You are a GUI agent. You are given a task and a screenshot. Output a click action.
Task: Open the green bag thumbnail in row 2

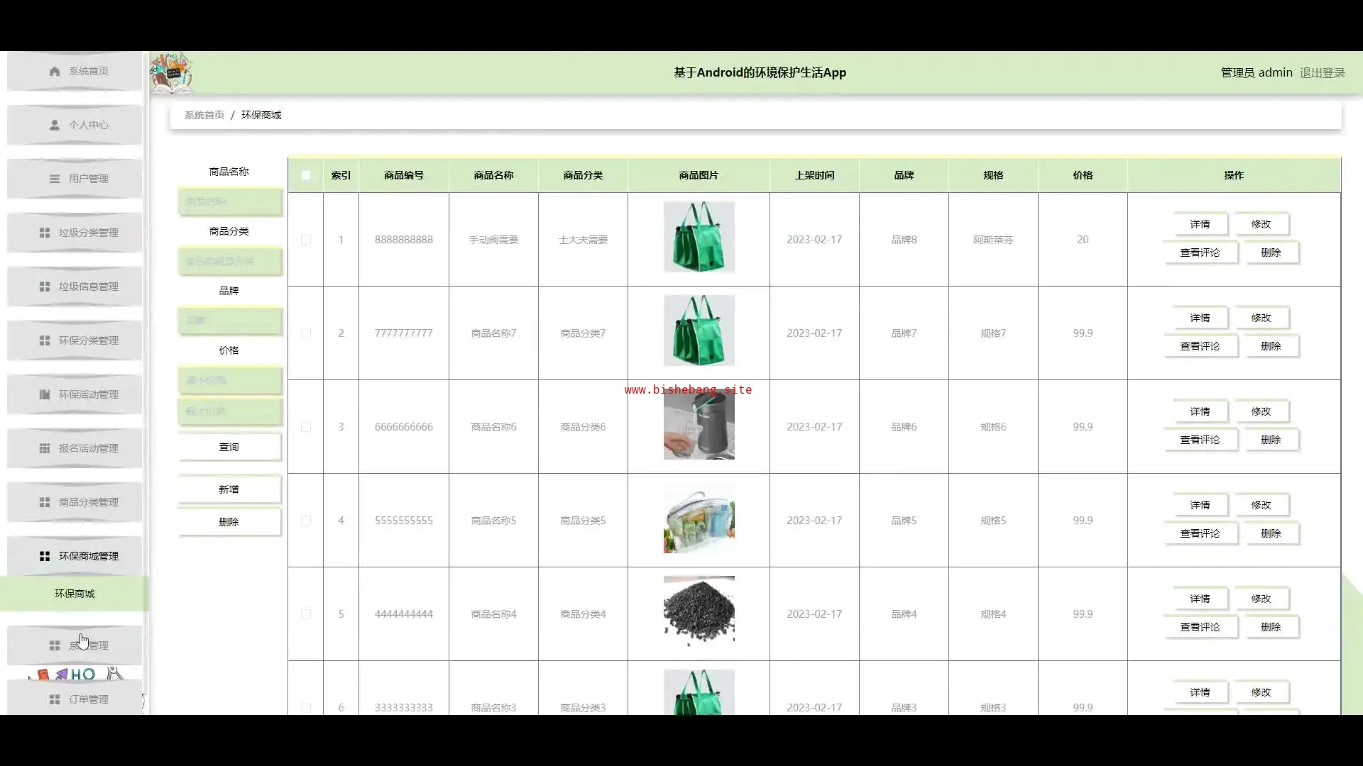[699, 331]
